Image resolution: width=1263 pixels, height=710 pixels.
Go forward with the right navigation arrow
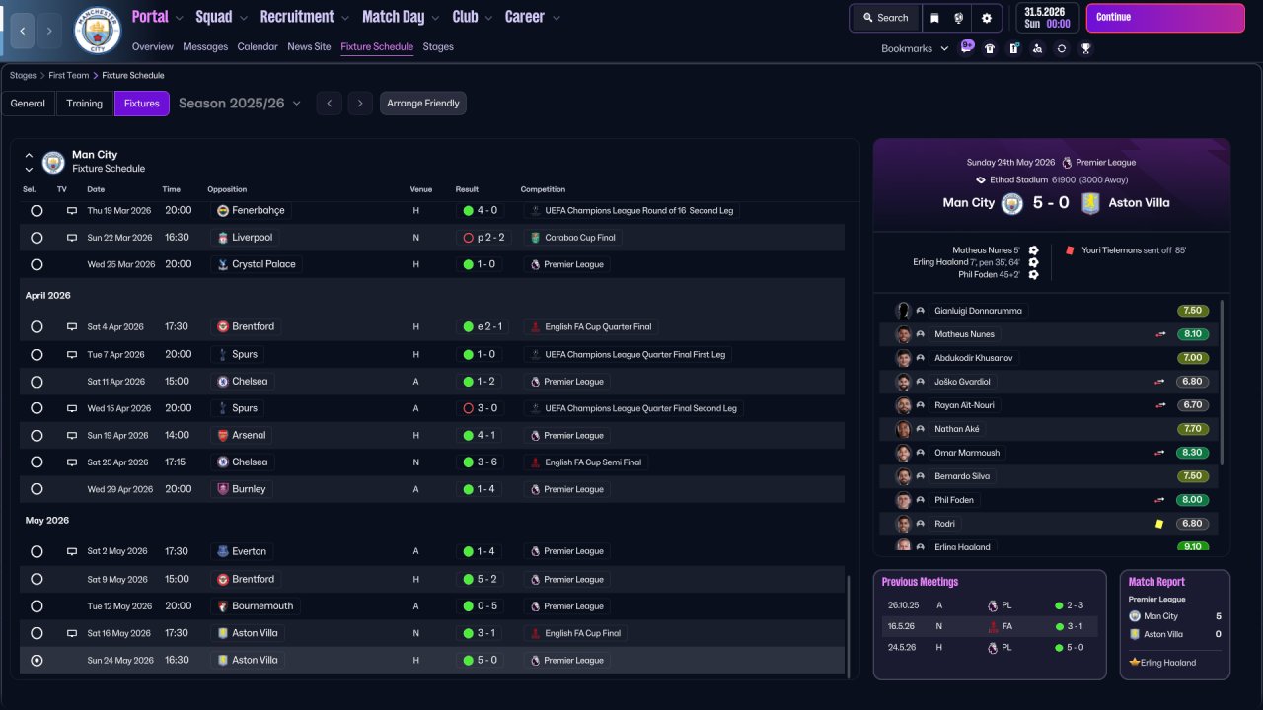49,31
